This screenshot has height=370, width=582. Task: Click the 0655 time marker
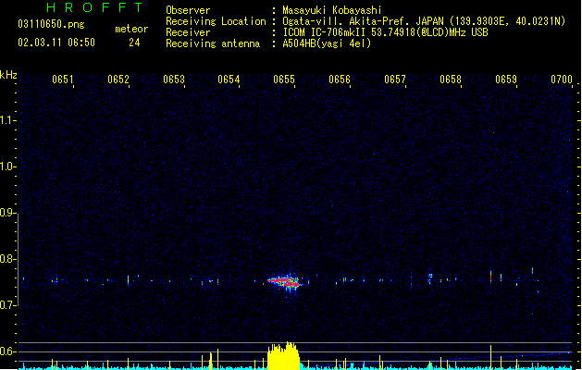point(284,80)
